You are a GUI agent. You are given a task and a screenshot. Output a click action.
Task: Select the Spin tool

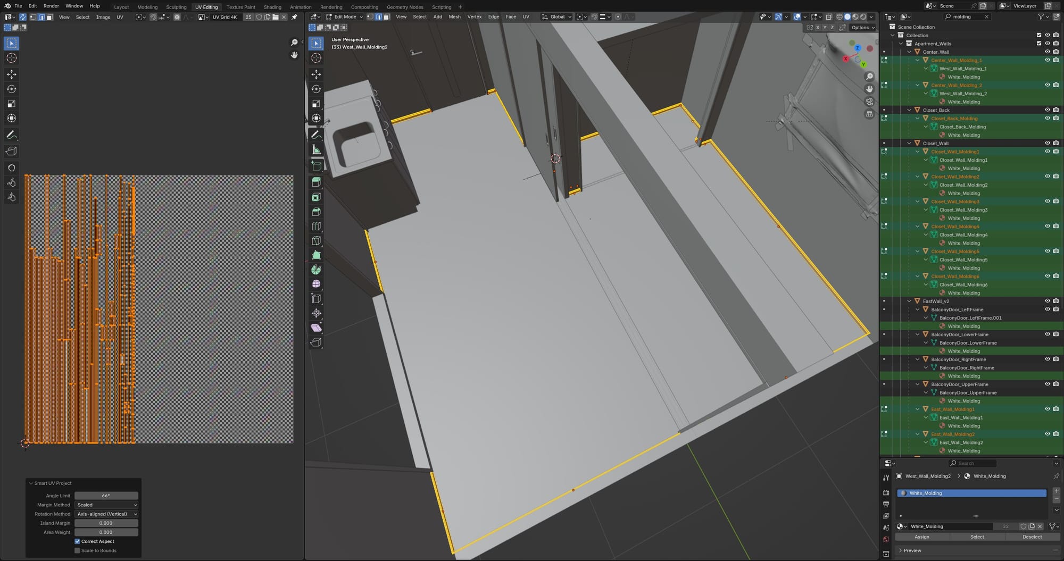(316, 270)
